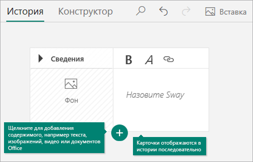Viewport: 253px width, 162px height.
Task: Open the Вставка pane label
Action: coord(233,12)
